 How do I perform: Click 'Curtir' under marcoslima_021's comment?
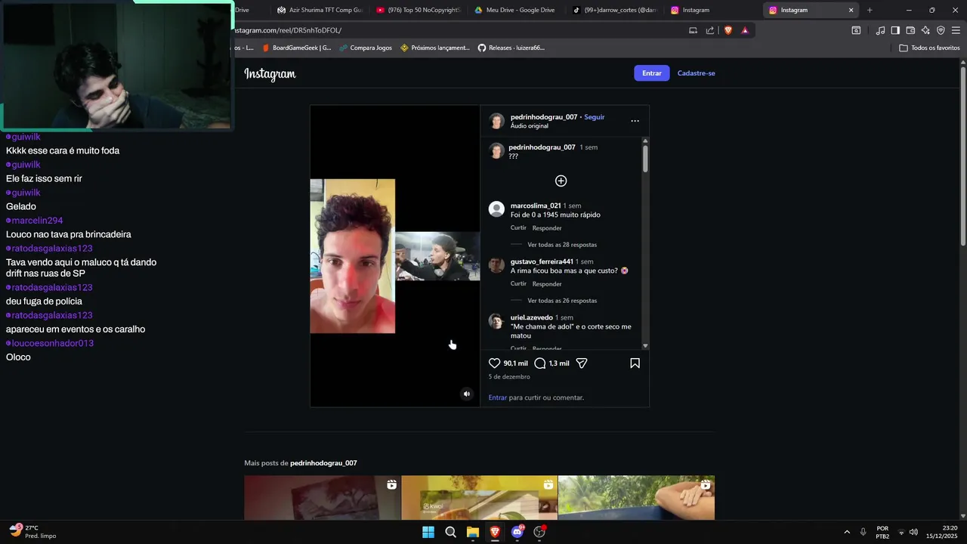coord(518,228)
